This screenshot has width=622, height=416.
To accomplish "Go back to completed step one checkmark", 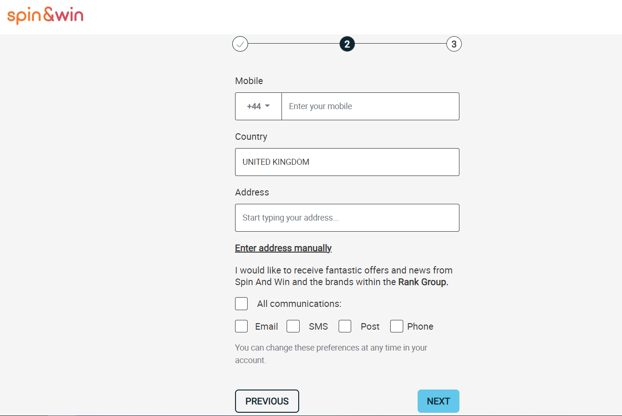I will tap(240, 45).
